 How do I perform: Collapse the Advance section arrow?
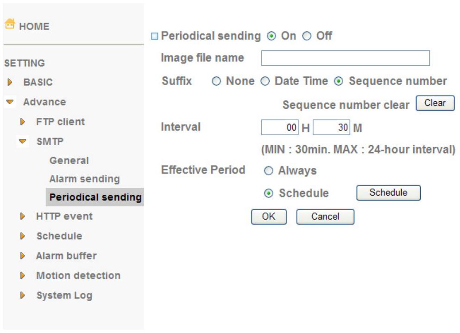point(10,102)
